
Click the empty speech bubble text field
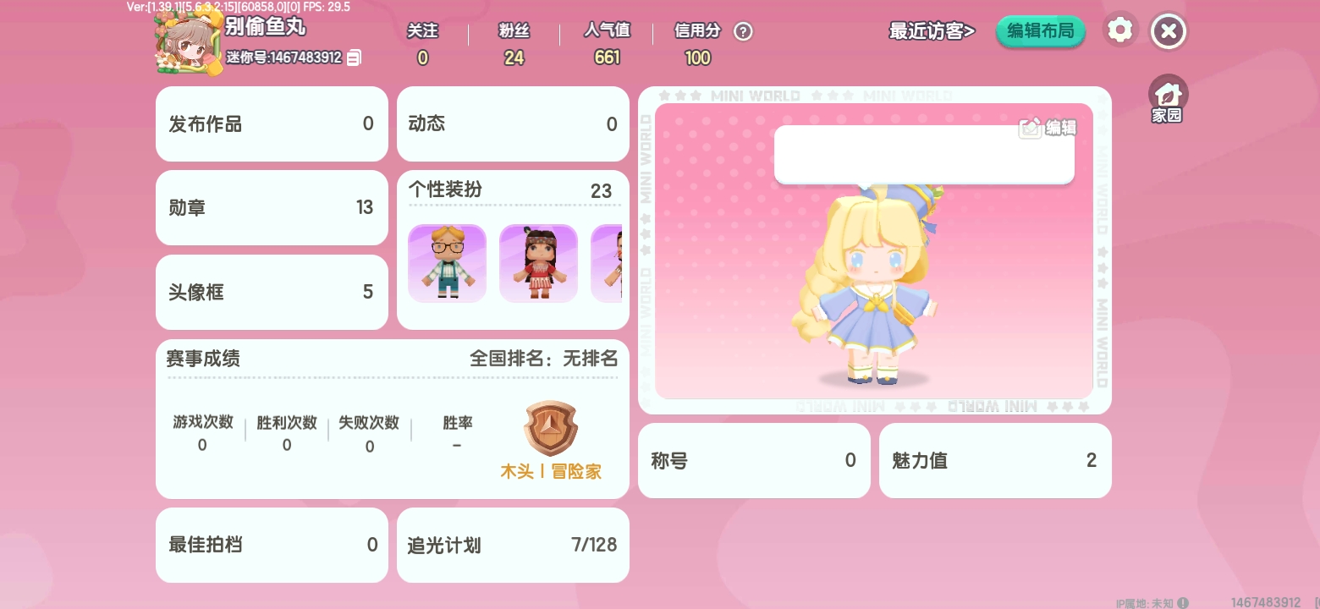point(924,154)
